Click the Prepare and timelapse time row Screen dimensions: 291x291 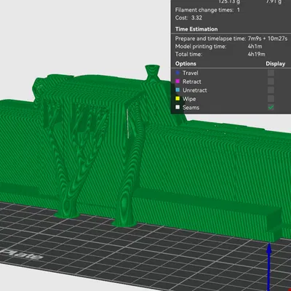click(231, 39)
